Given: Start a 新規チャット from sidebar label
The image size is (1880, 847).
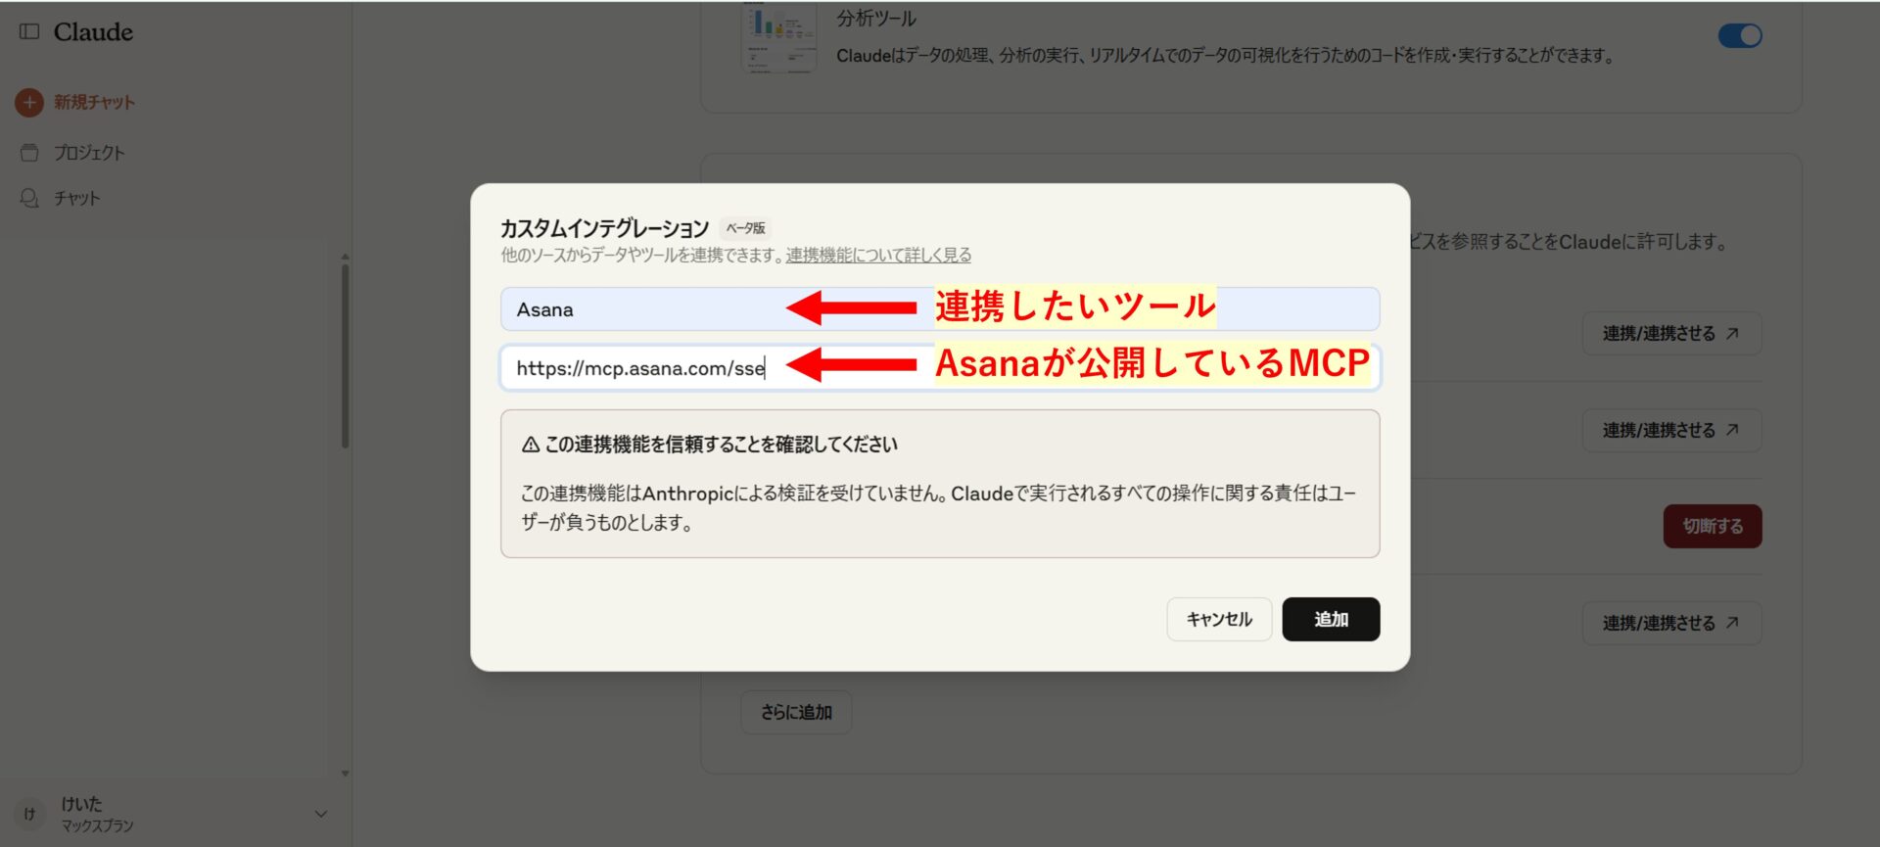Looking at the screenshot, I should (x=94, y=102).
